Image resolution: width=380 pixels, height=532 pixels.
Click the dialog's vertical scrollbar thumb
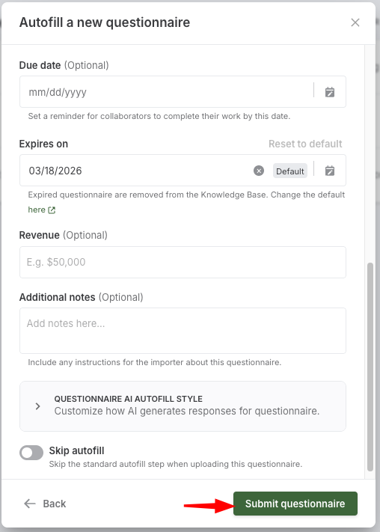pyautogui.click(x=370, y=367)
